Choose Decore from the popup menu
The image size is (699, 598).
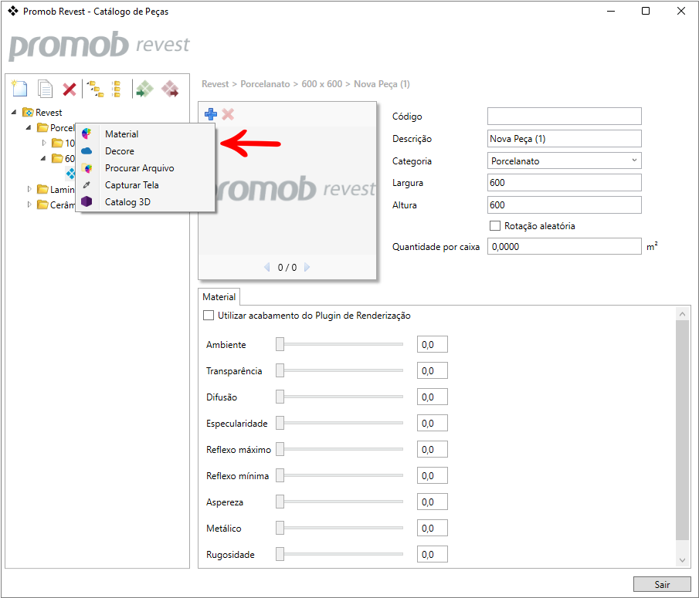pyautogui.click(x=145, y=151)
